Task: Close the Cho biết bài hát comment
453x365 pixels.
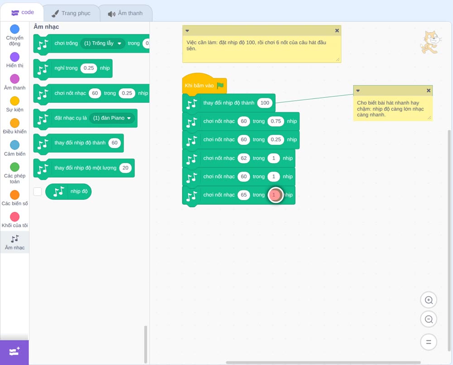Action: 429,91
